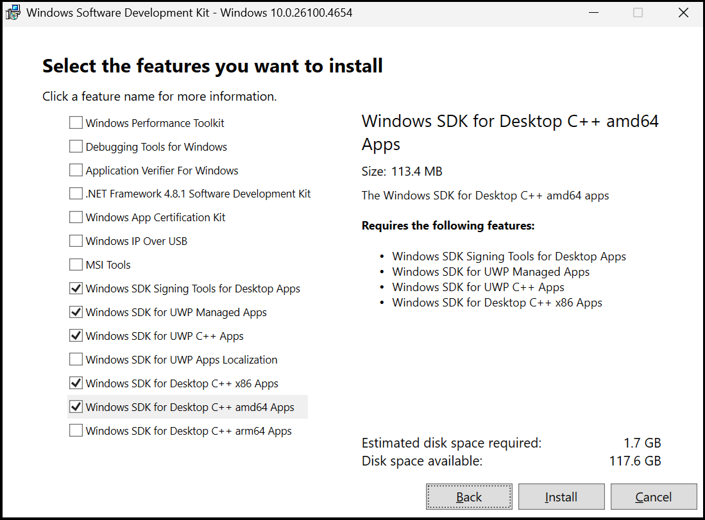The image size is (705, 520).
Task: Click Windows SDK for Desktop C++ amd64 Apps label
Action: (190, 407)
